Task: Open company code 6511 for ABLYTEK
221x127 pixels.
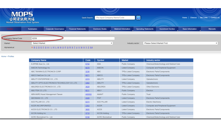Action: pyautogui.click(x=87, y=90)
